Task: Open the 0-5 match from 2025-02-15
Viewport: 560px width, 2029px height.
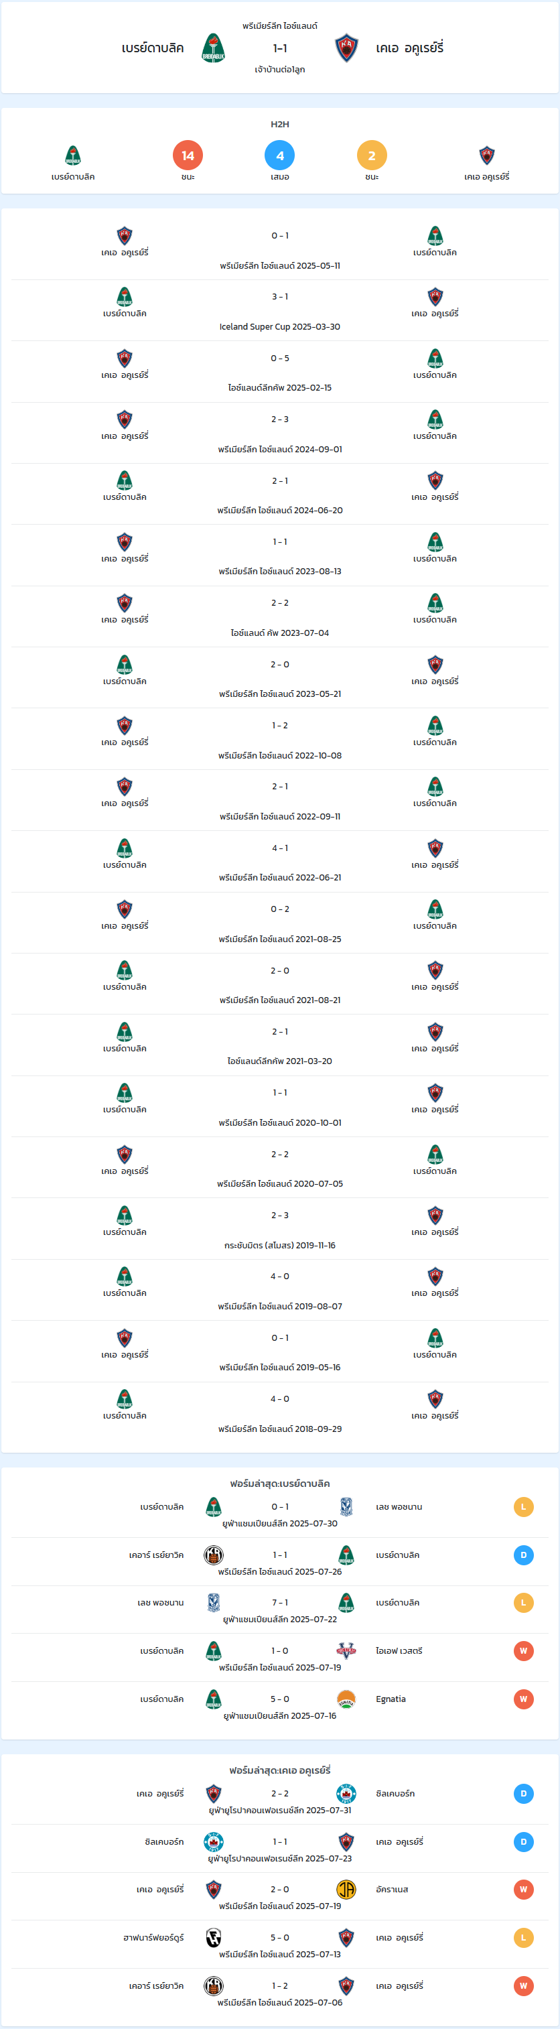Action: click(279, 372)
